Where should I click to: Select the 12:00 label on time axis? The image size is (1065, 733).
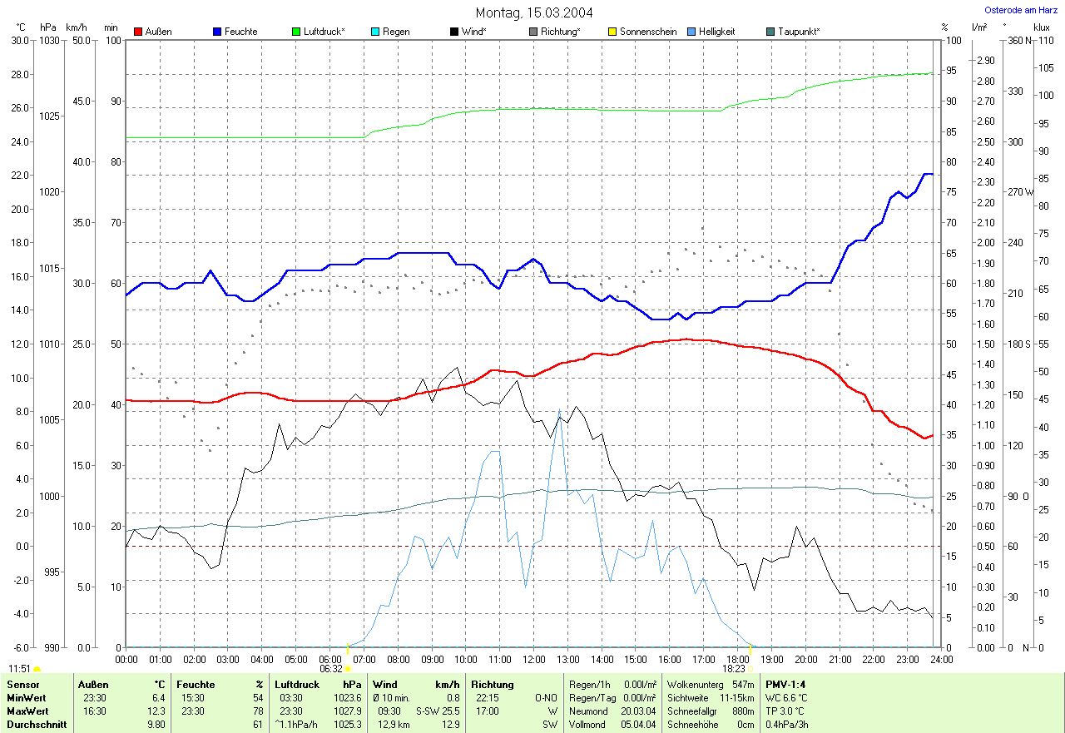coord(533,659)
